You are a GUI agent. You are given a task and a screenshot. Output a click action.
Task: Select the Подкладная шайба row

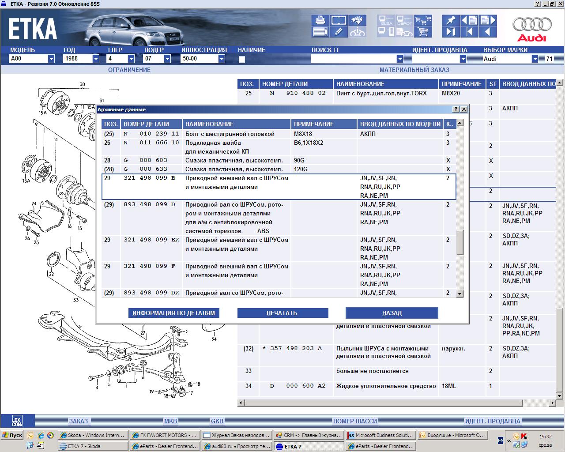click(279, 147)
